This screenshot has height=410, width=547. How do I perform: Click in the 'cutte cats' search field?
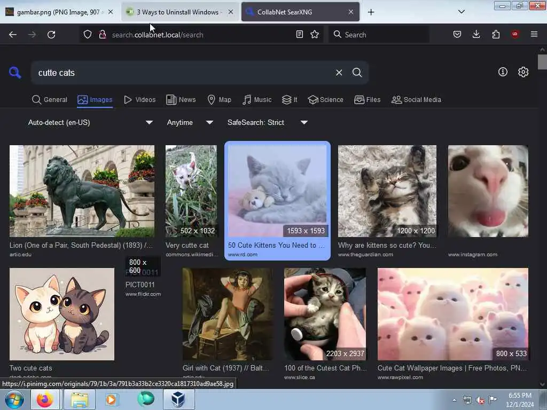[x=182, y=73]
